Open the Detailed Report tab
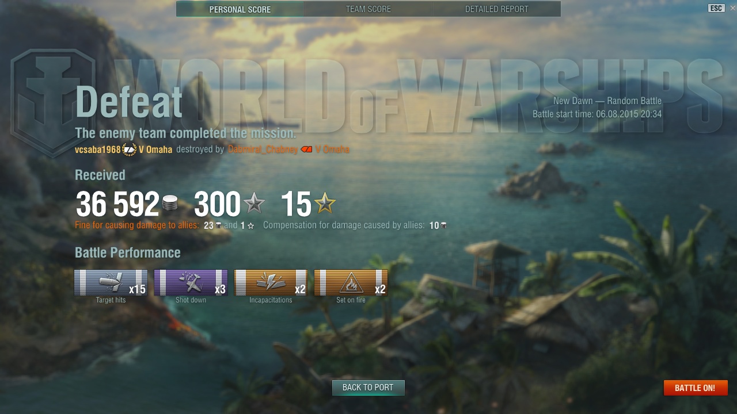Image resolution: width=737 pixels, height=414 pixels. coord(497,9)
